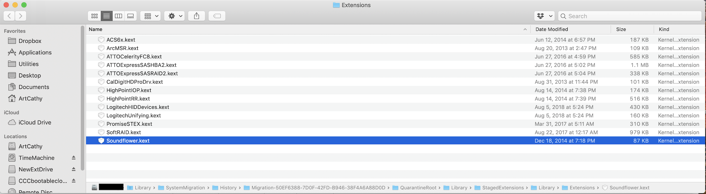Screen dimensions: 706x194
Task: Open Dropbox folder in sidebar
Action: point(30,41)
